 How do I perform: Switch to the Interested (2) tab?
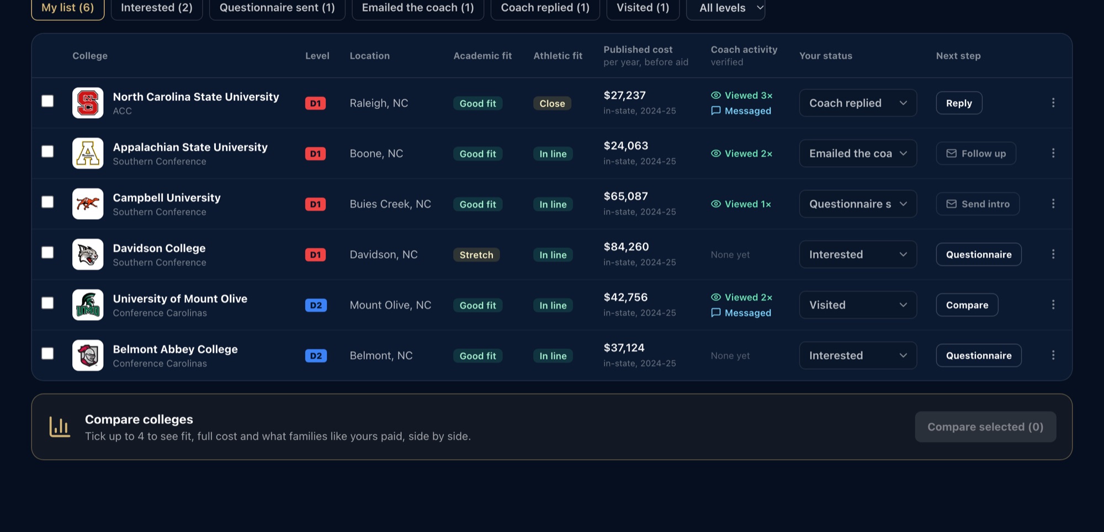coord(157,8)
